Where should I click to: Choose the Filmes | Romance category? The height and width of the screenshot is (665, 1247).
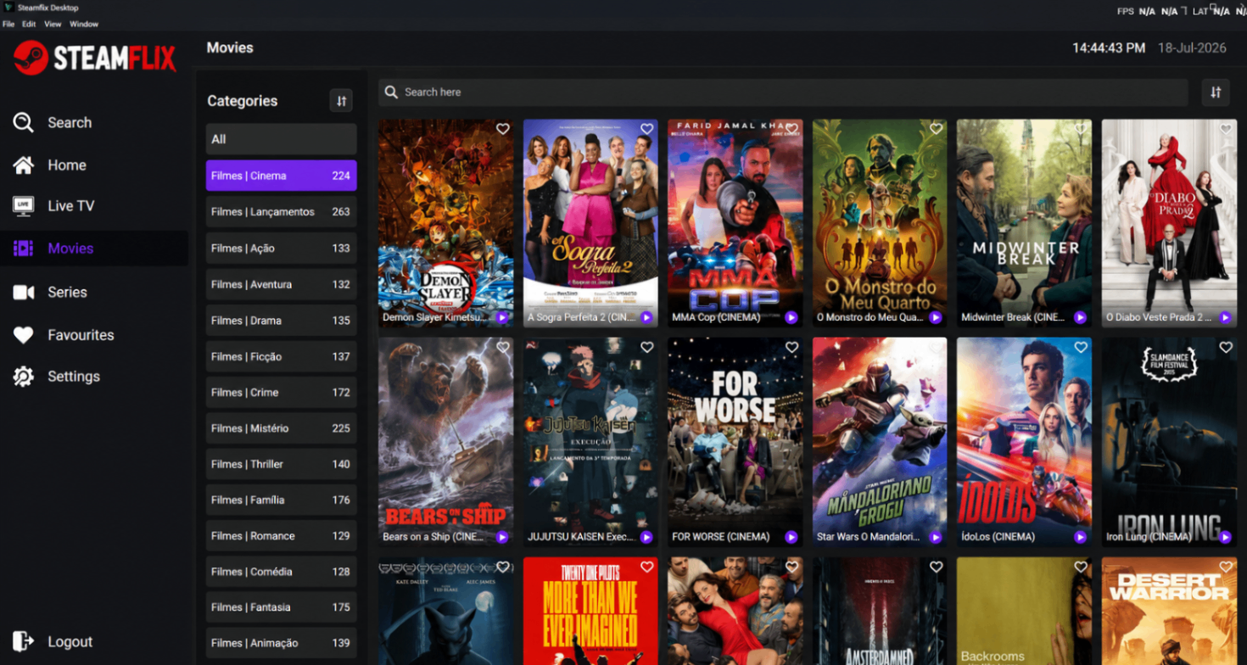pos(281,536)
